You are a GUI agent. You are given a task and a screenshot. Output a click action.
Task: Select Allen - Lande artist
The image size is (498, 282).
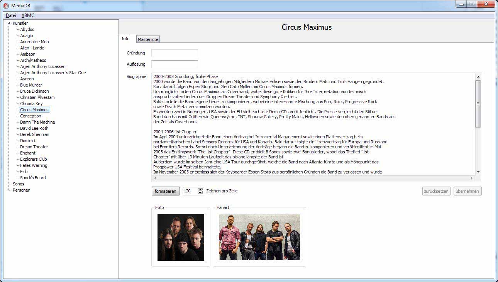(32, 48)
